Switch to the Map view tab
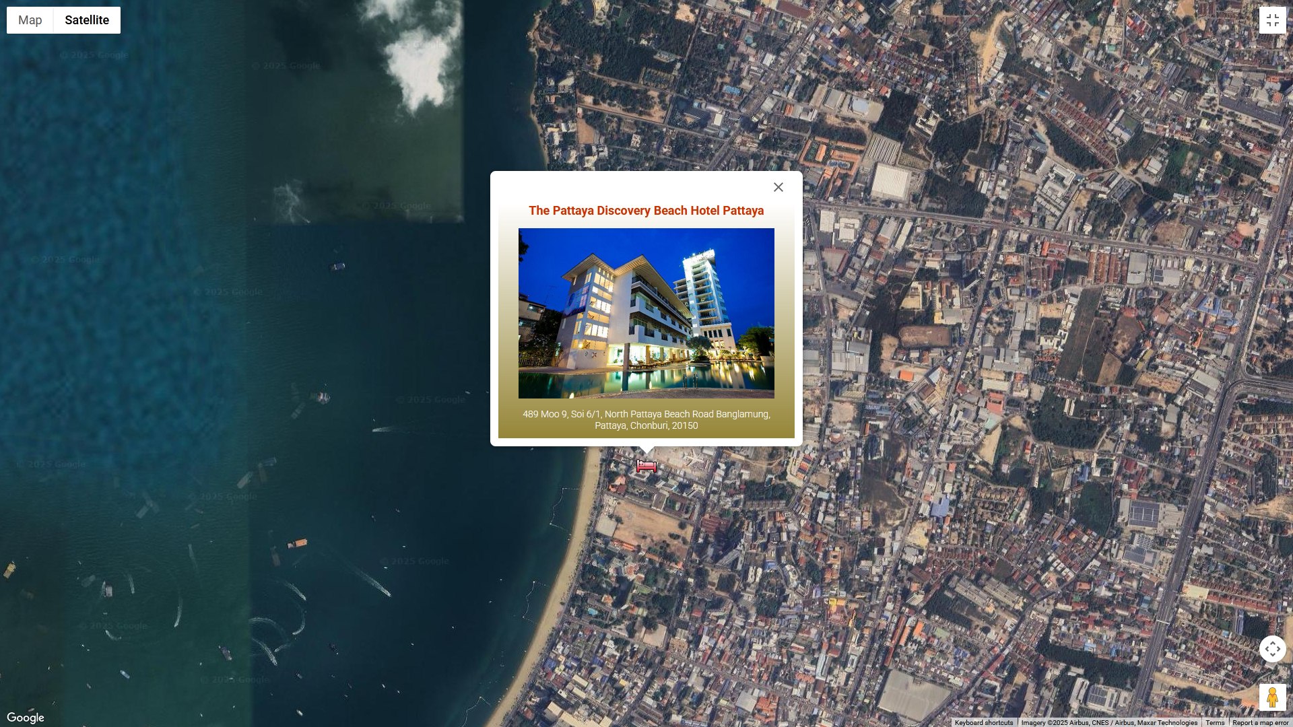 tap(30, 20)
